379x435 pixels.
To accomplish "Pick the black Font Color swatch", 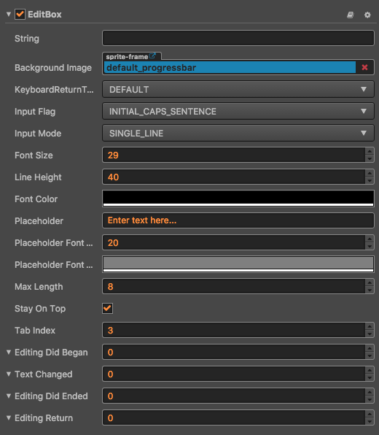I will 238,199.
